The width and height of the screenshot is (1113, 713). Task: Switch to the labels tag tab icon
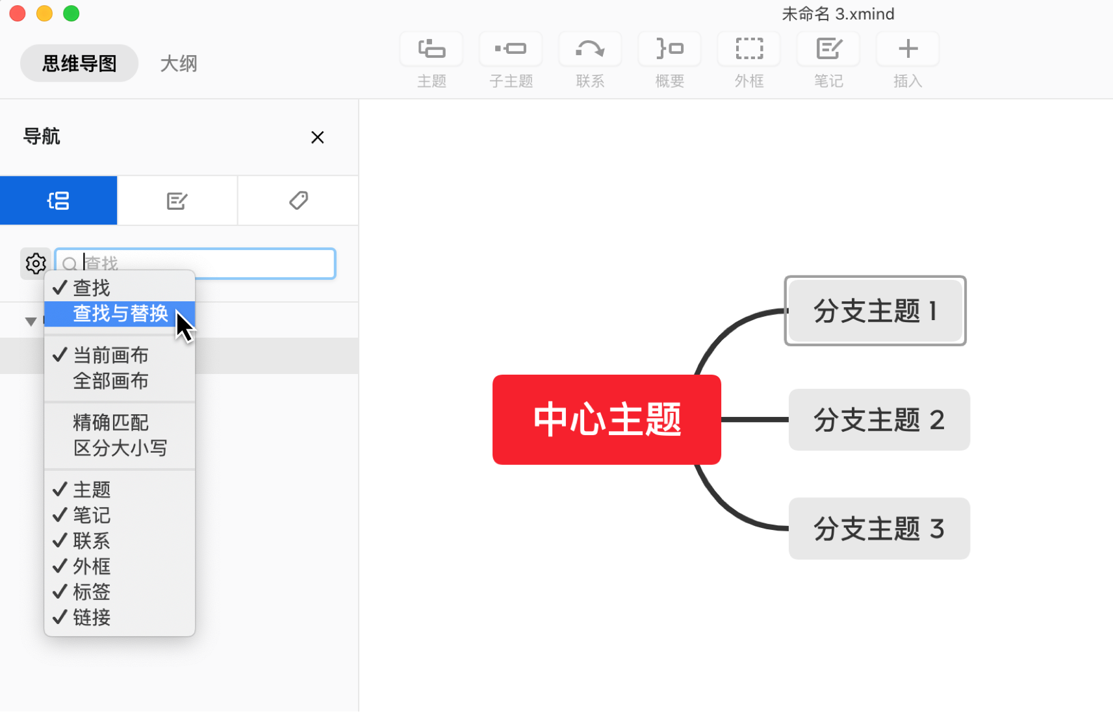tap(298, 201)
